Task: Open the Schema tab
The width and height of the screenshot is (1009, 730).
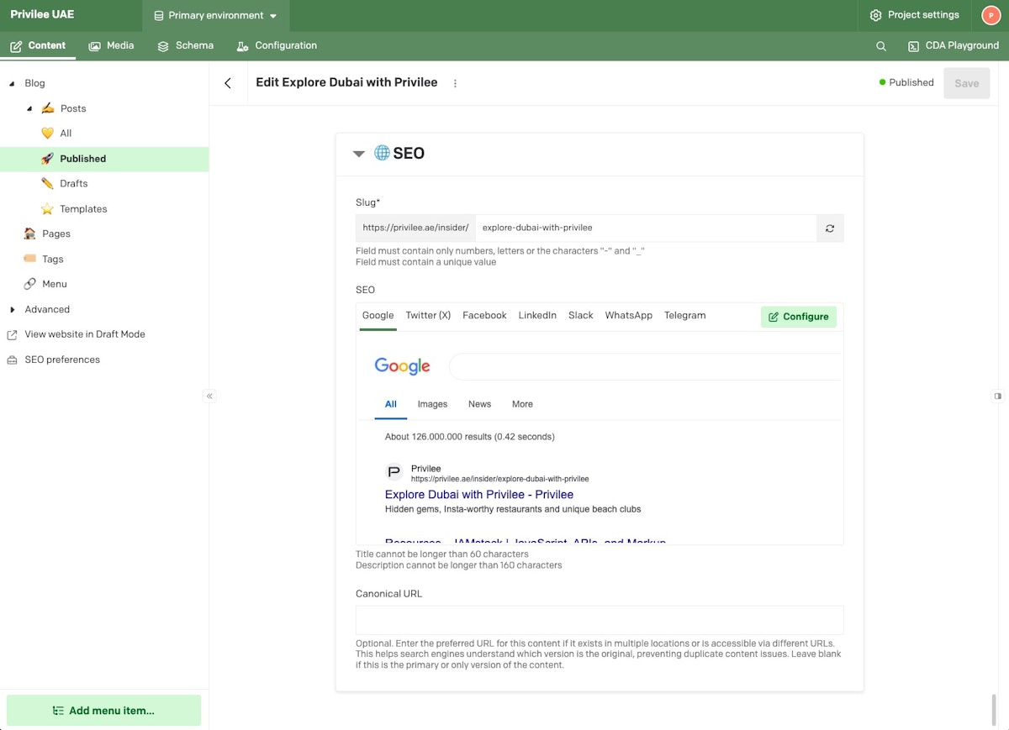Action: (185, 46)
